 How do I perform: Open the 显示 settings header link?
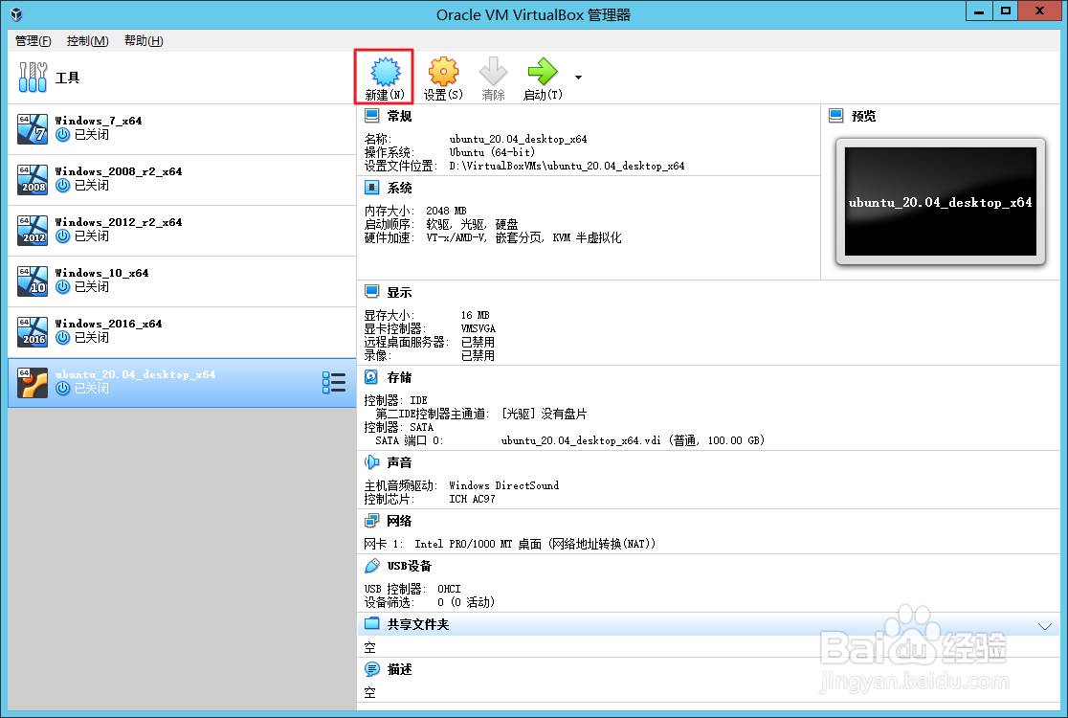coord(399,292)
